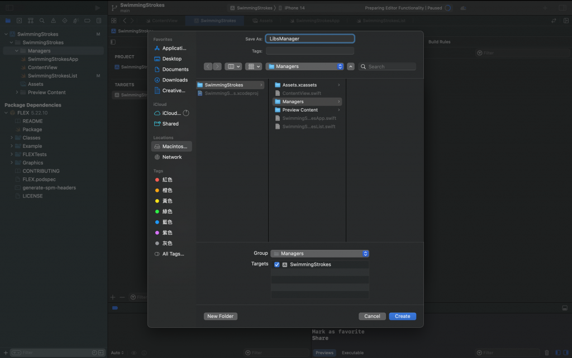Collapse the Managers group in navigator
The image size is (572, 358).
(x=16, y=51)
